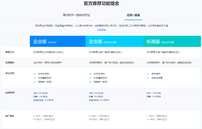
Task: Click the 运维服务 row label
Action: (10, 63)
